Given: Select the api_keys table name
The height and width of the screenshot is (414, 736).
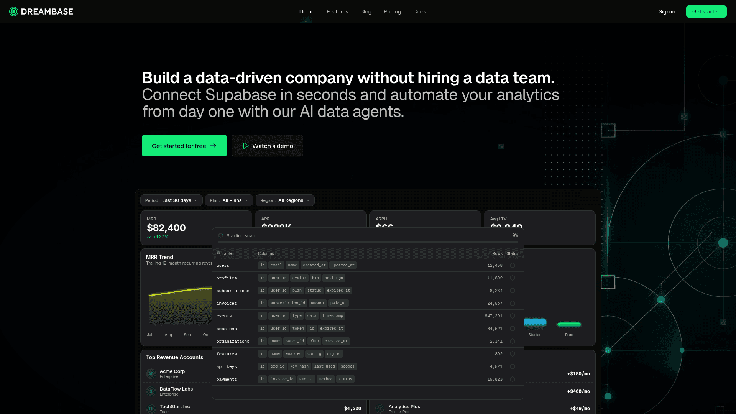Looking at the screenshot, I should pyautogui.click(x=227, y=366).
